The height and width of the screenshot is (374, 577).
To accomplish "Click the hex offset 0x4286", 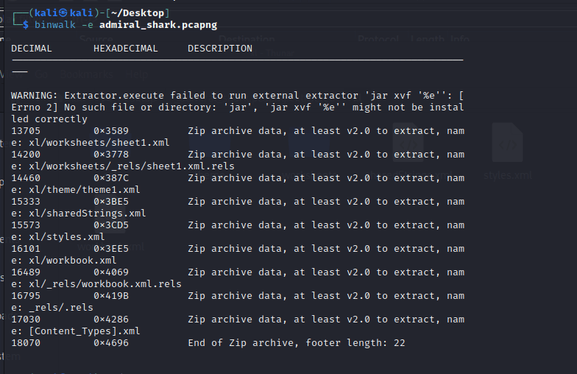I will tap(111, 320).
